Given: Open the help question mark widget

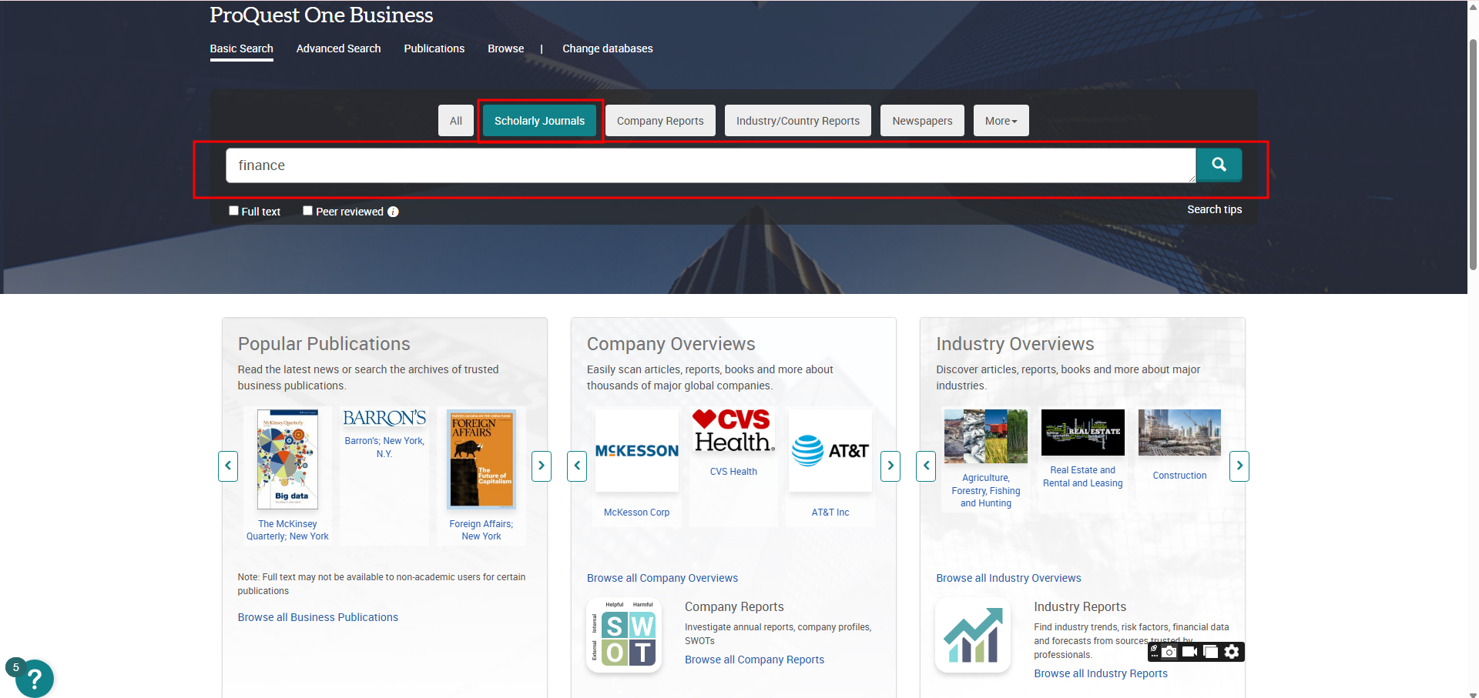Looking at the screenshot, I should [x=34, y=678].
